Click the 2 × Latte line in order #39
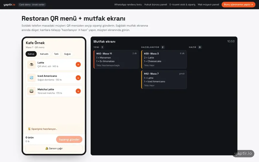Screen dimensions: 259x162 pos(149,58)
